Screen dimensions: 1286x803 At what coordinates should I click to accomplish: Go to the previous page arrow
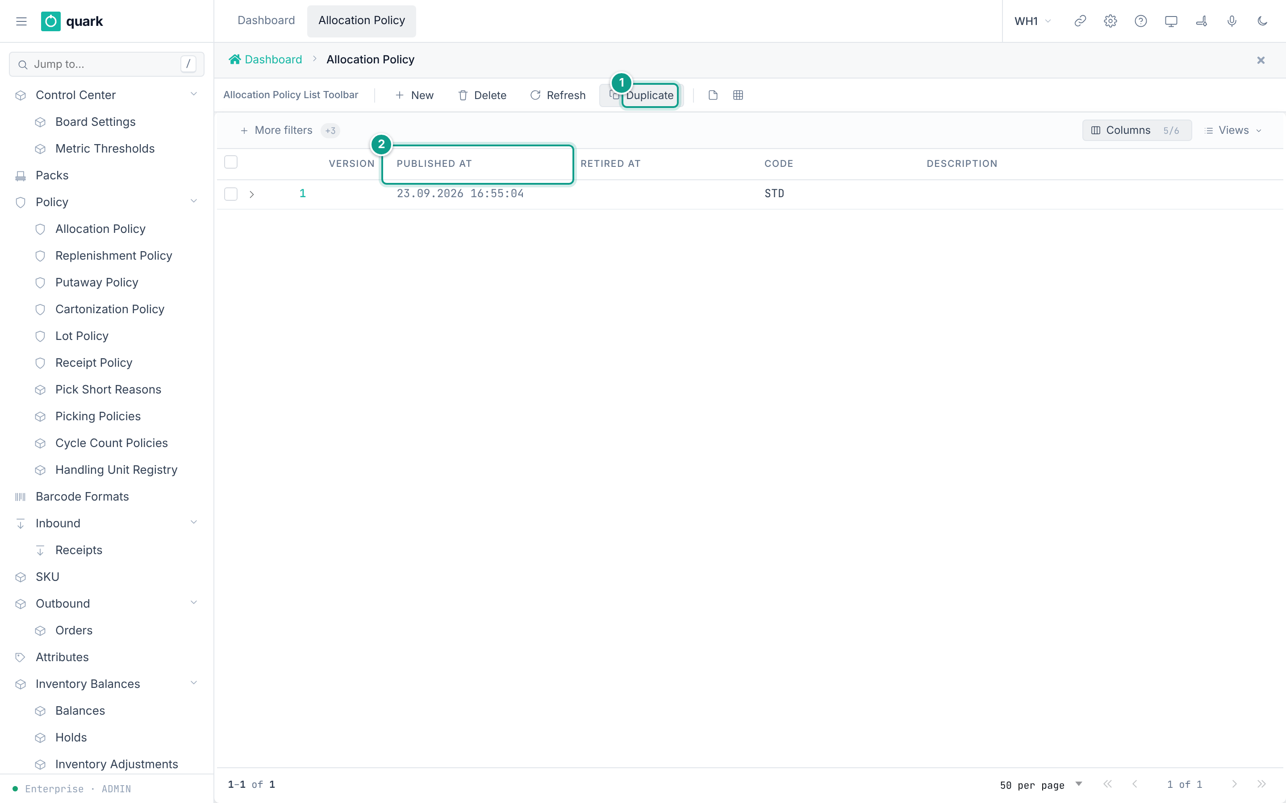pyautogui.click(x=1135, y=784)
